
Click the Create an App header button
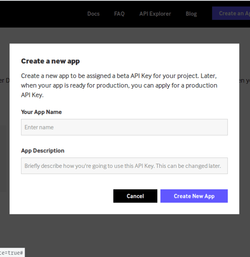(x=231, y=13)
